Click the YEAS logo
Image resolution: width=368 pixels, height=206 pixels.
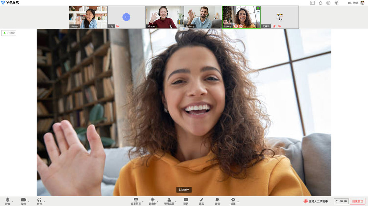[x=10, y=3]
